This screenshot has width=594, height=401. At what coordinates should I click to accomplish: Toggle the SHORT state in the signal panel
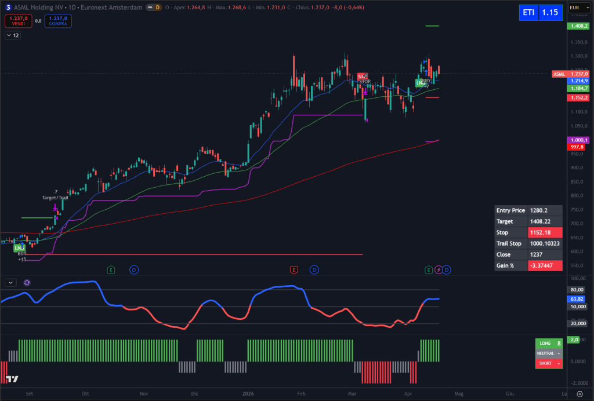[x=548, y=363]
